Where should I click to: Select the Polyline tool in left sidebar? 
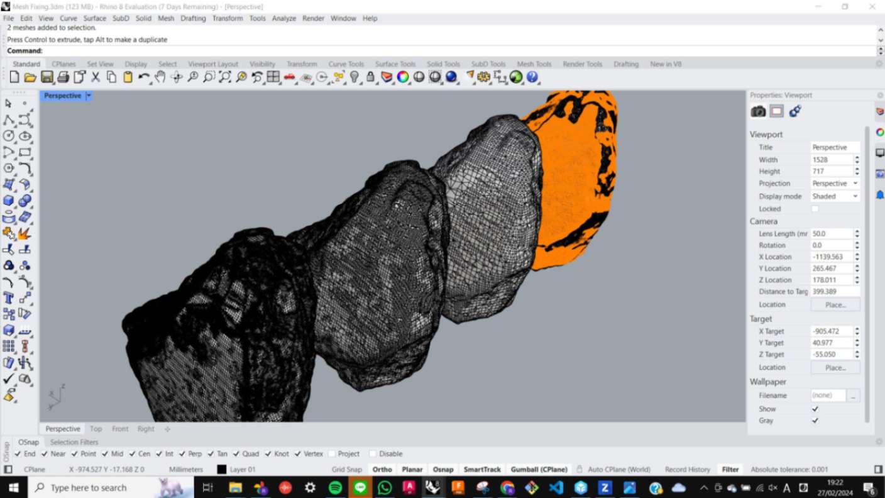click(x=9, y=119)
